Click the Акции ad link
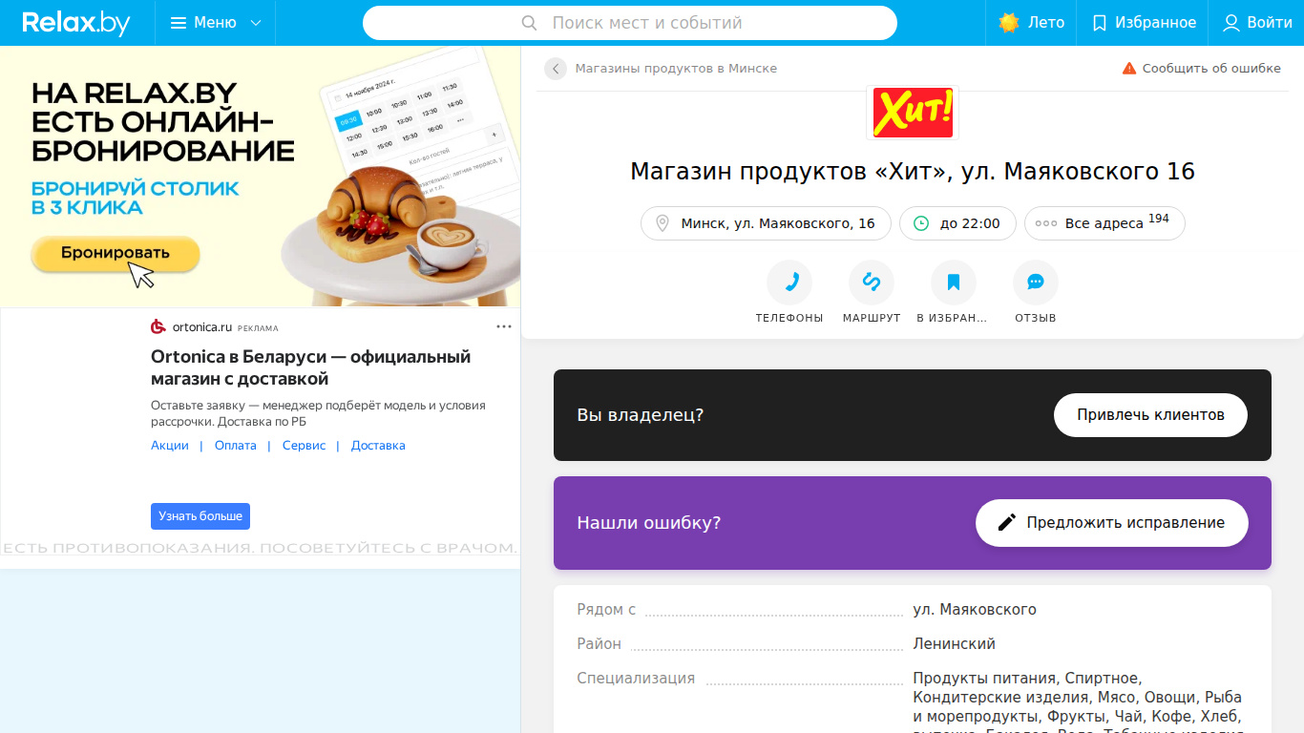 [x=170, y=446]
